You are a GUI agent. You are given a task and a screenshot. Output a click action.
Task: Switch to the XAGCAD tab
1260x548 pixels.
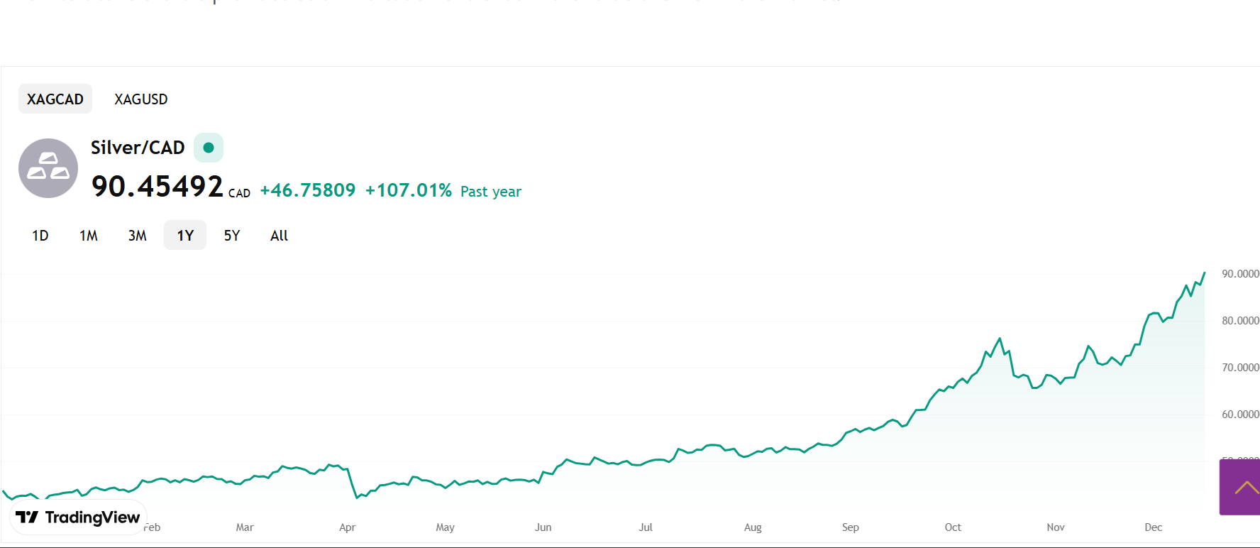pyautogui.click(x=55, y=99)
